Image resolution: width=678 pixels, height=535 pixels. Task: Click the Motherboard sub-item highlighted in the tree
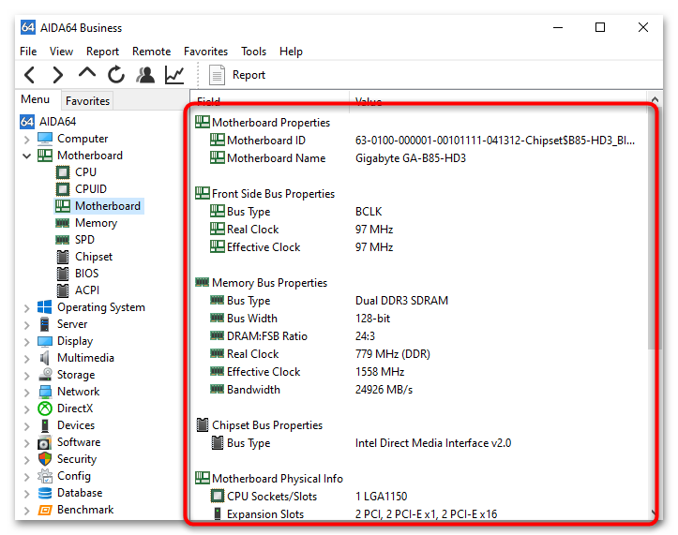(x=99, y=206)
